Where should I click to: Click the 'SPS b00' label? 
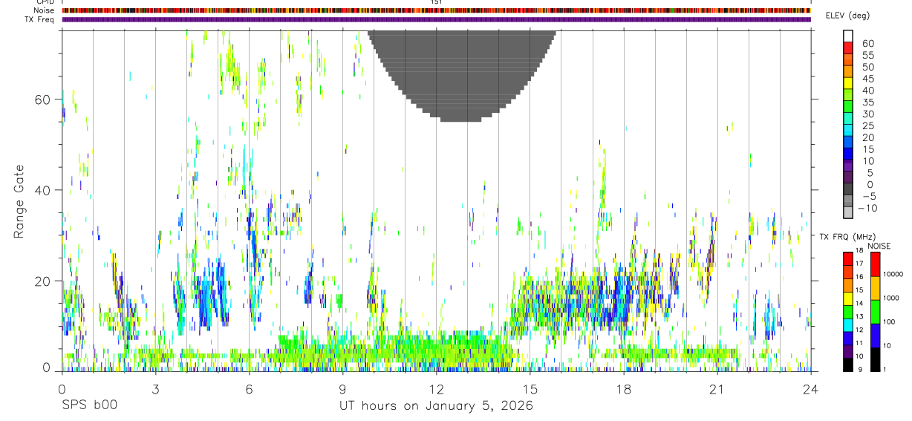tap(89, 406)
